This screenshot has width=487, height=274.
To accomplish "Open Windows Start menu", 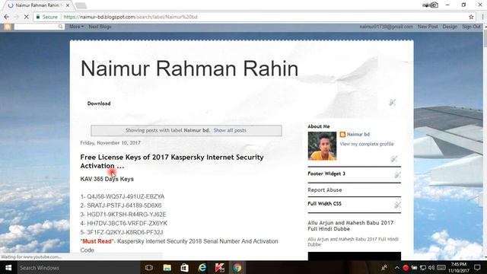I will [8, 267].
